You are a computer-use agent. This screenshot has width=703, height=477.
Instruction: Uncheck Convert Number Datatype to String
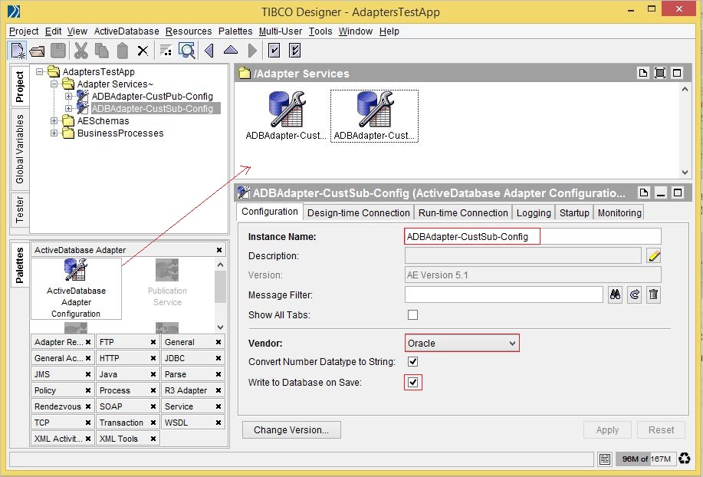tap(413, 361)
